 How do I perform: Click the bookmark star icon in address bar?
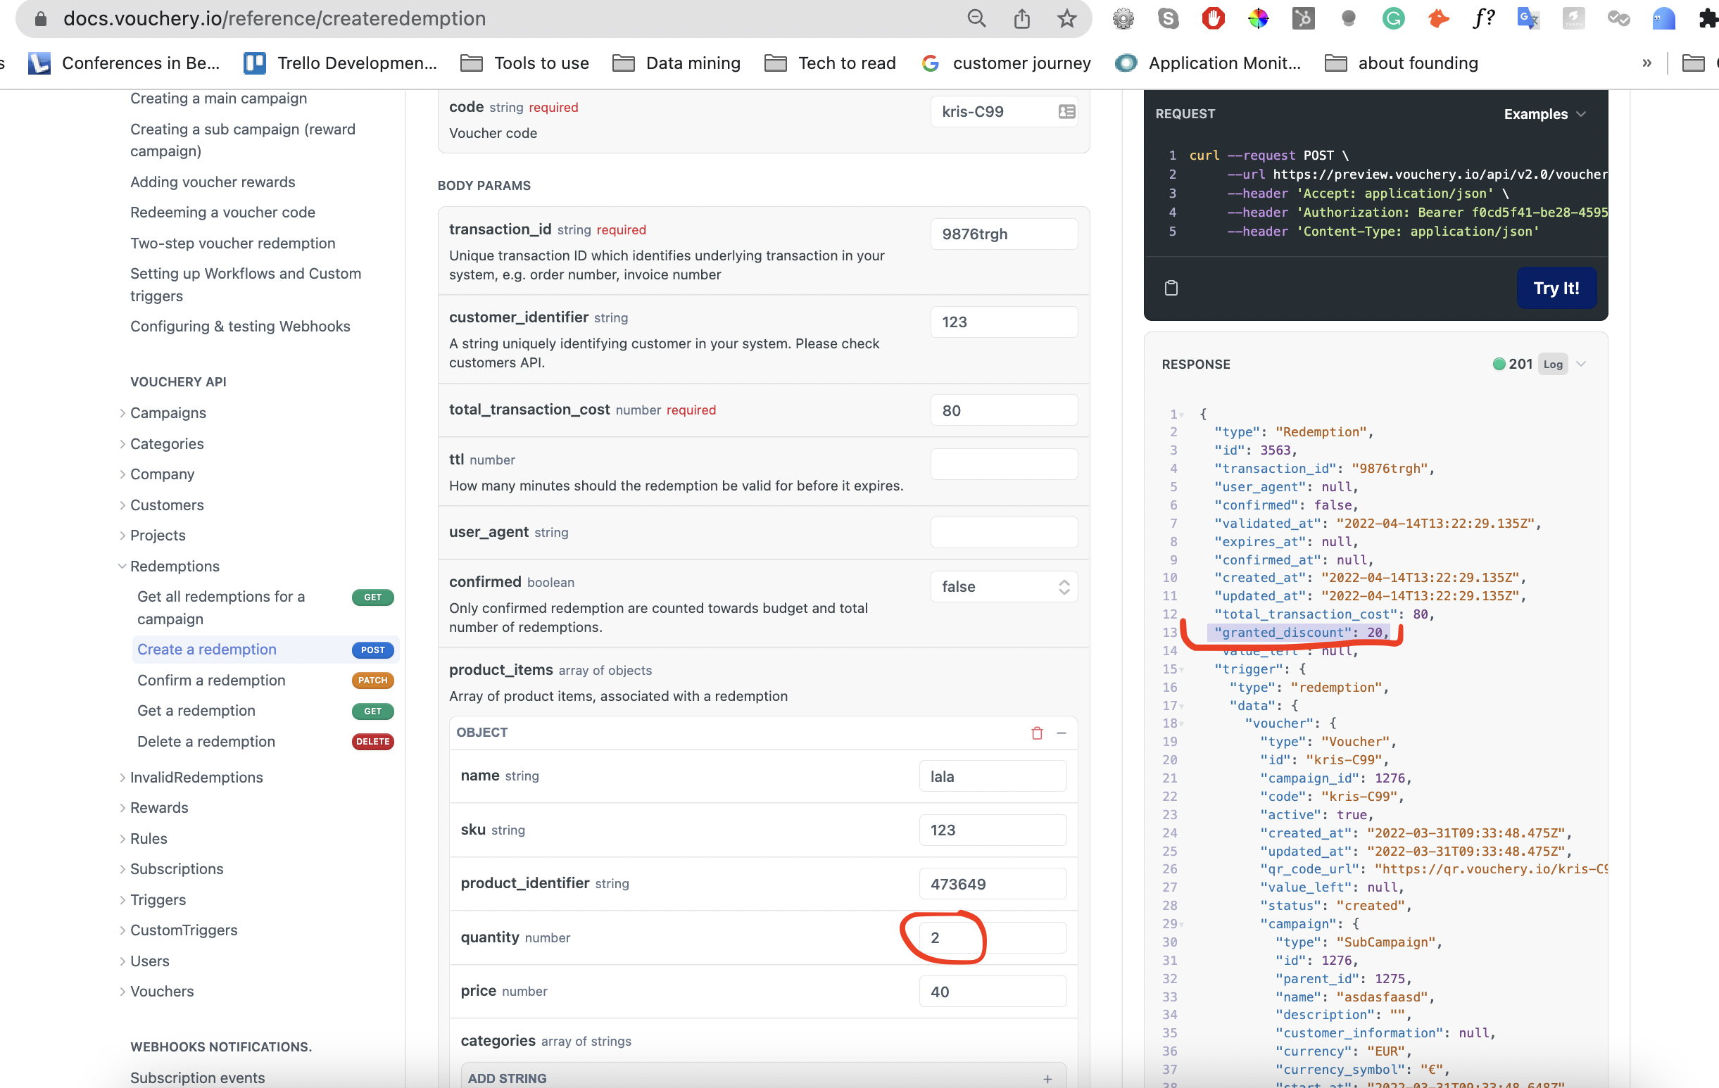point(1066,18)
